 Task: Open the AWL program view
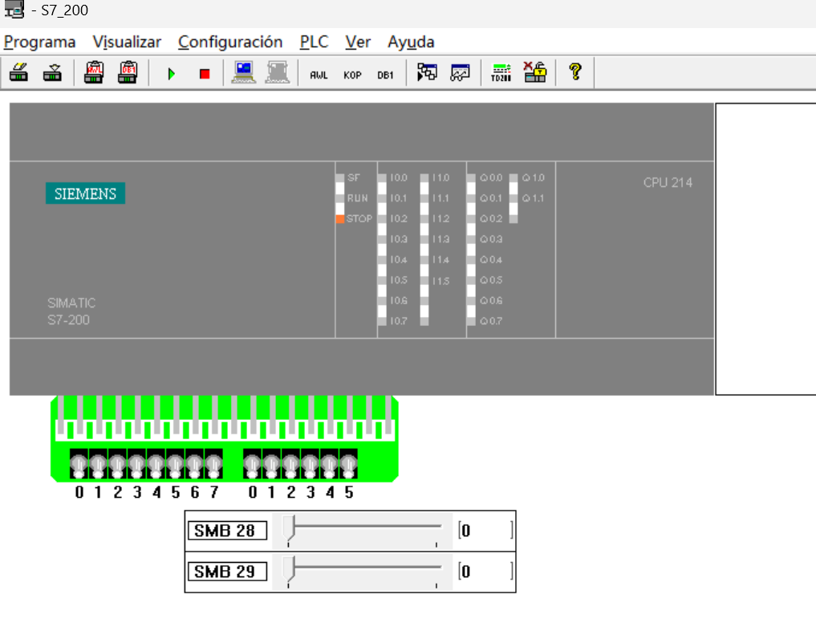[x=319, y=75]
